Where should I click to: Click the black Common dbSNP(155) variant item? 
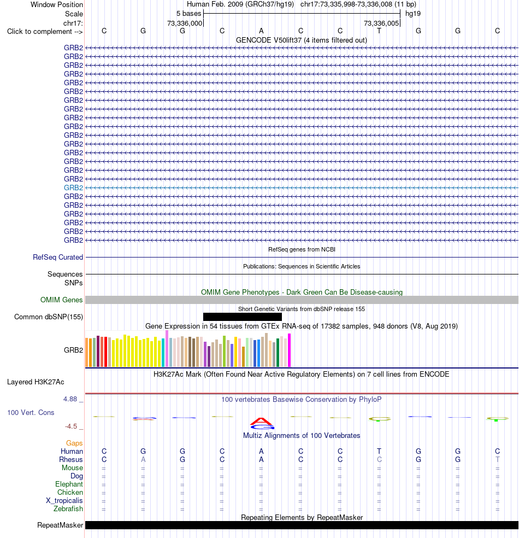click(243, 317)
